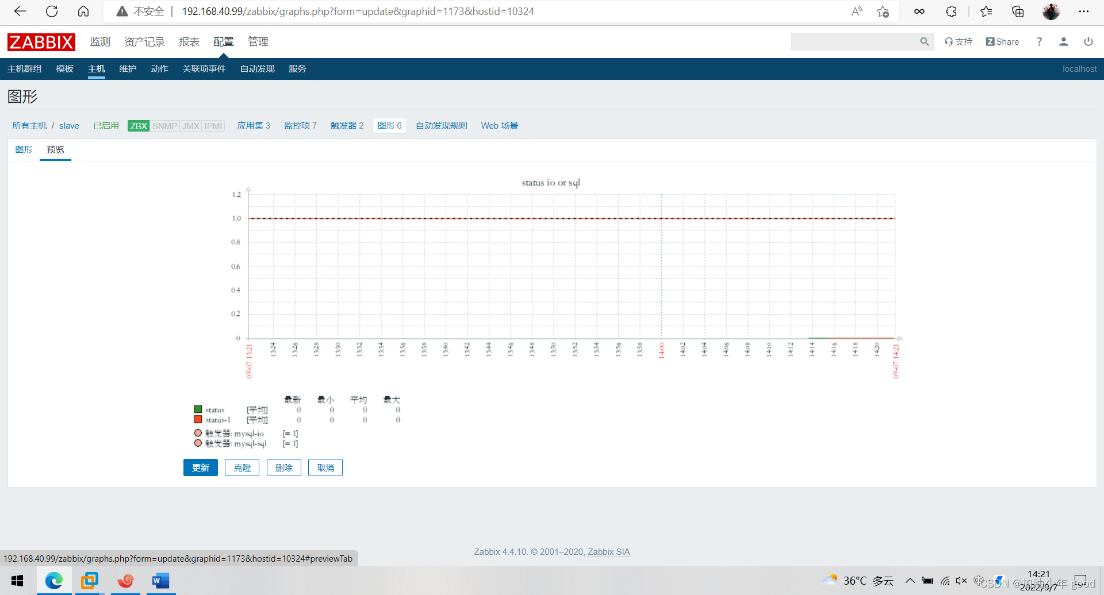This screenshot has height=595, width=1104.
Task: Switch to the 图形 tab
Action: click(x=24, y=150)
